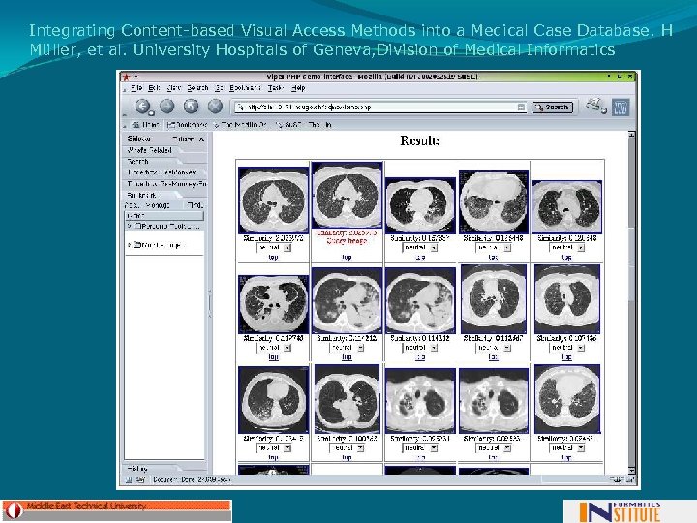This screenshot has height=523, width=697.
Task: Reload the page with the Reload button
Action: click(191, 107)
